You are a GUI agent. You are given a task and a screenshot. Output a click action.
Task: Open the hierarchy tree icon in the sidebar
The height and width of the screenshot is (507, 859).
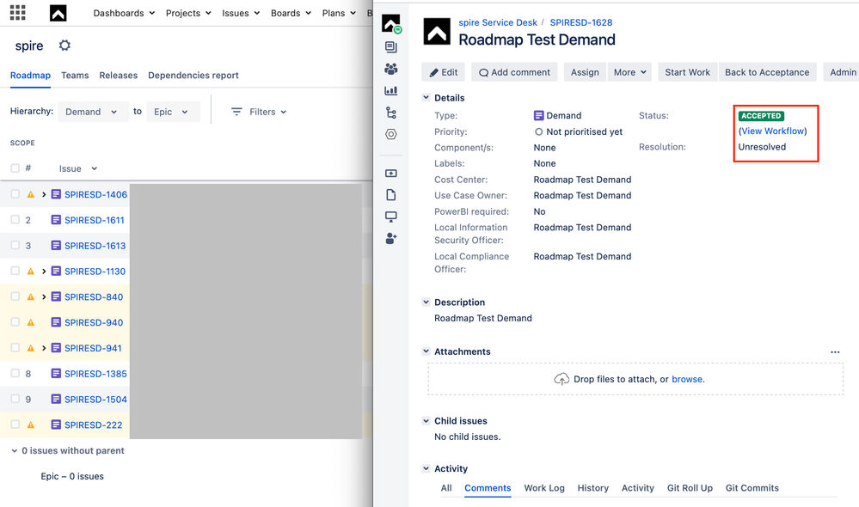point(391,113)
